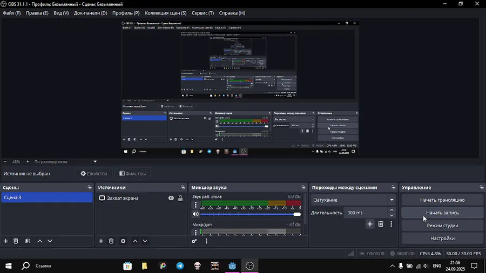
Task: Open source properties gear in Sources panel
Action: 123,241
